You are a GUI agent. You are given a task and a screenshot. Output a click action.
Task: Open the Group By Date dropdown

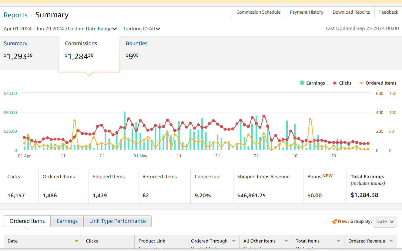(x=384, y=222)
